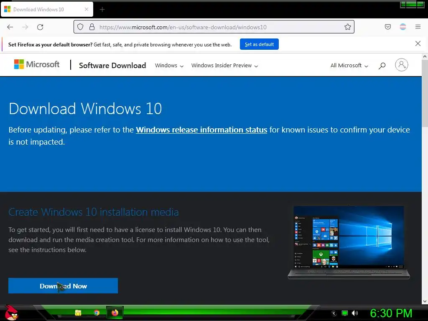Click the Download Windows 10 page title
This screenshot has width=428, height=321.
click(x=85, y=109)
